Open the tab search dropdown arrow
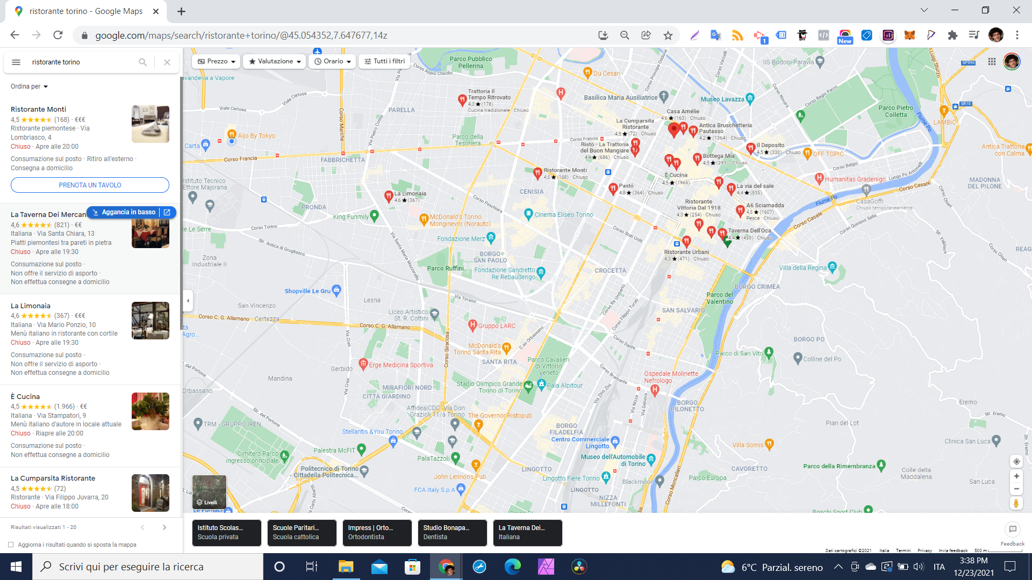Viewport: 1032px width, 580px height. pos(924,10)
